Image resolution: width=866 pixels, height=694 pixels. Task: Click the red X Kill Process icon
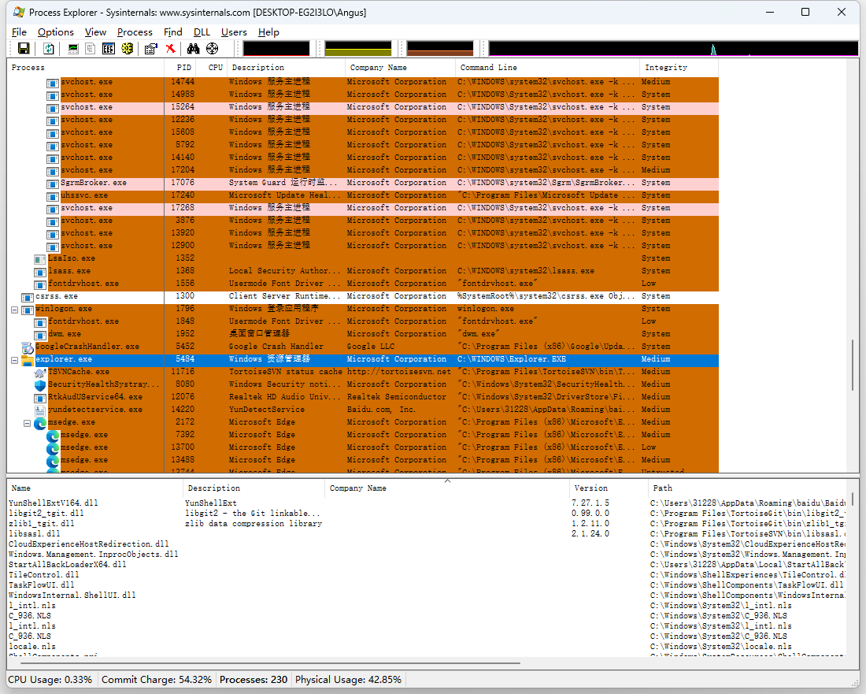[x=170, y=49]
